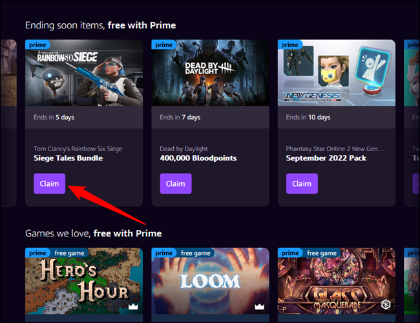Select the September 2022 Pack title
This screenshot has width=420, height=323.
pyautogui.click(x=326, y=158)
